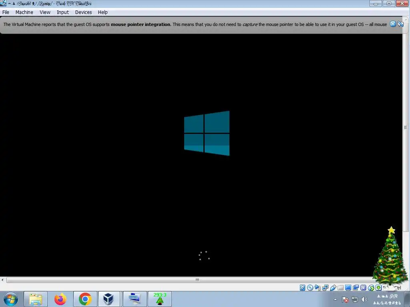Click the mouse integration status icon
The height and width of the screenshot is (307, 410).
[x=371, y=288]
